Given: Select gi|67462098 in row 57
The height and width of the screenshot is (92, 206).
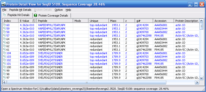Looking at the screenshot, I should point(144,36).
